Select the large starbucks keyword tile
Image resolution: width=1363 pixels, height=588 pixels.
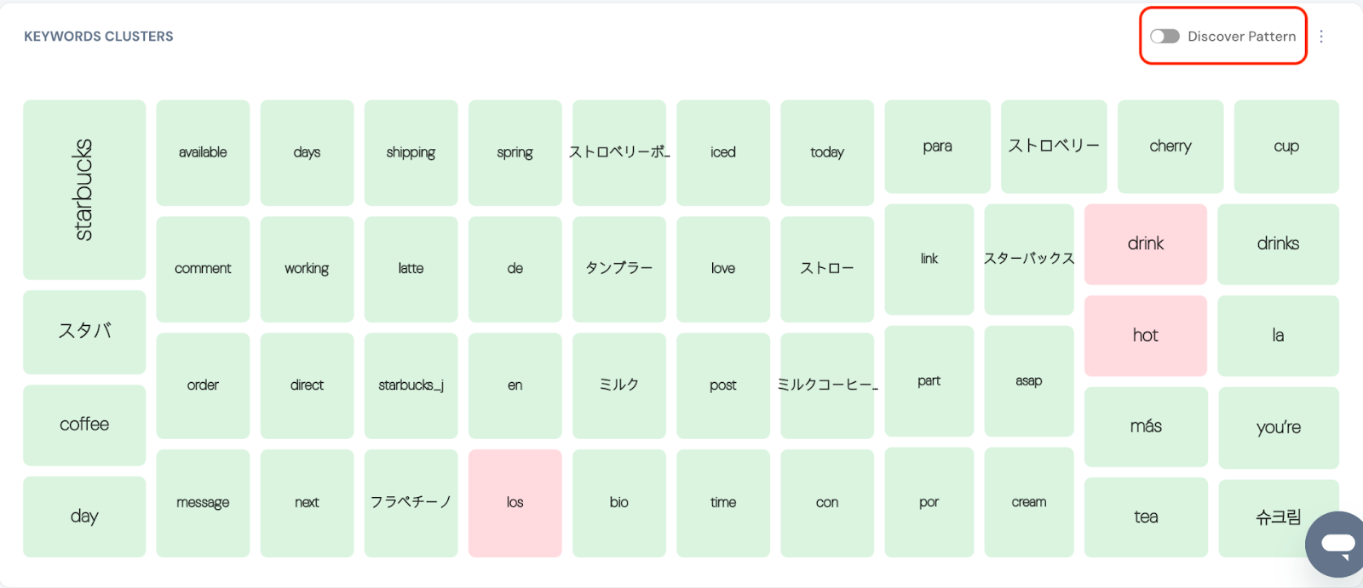(x=84, y=190)
